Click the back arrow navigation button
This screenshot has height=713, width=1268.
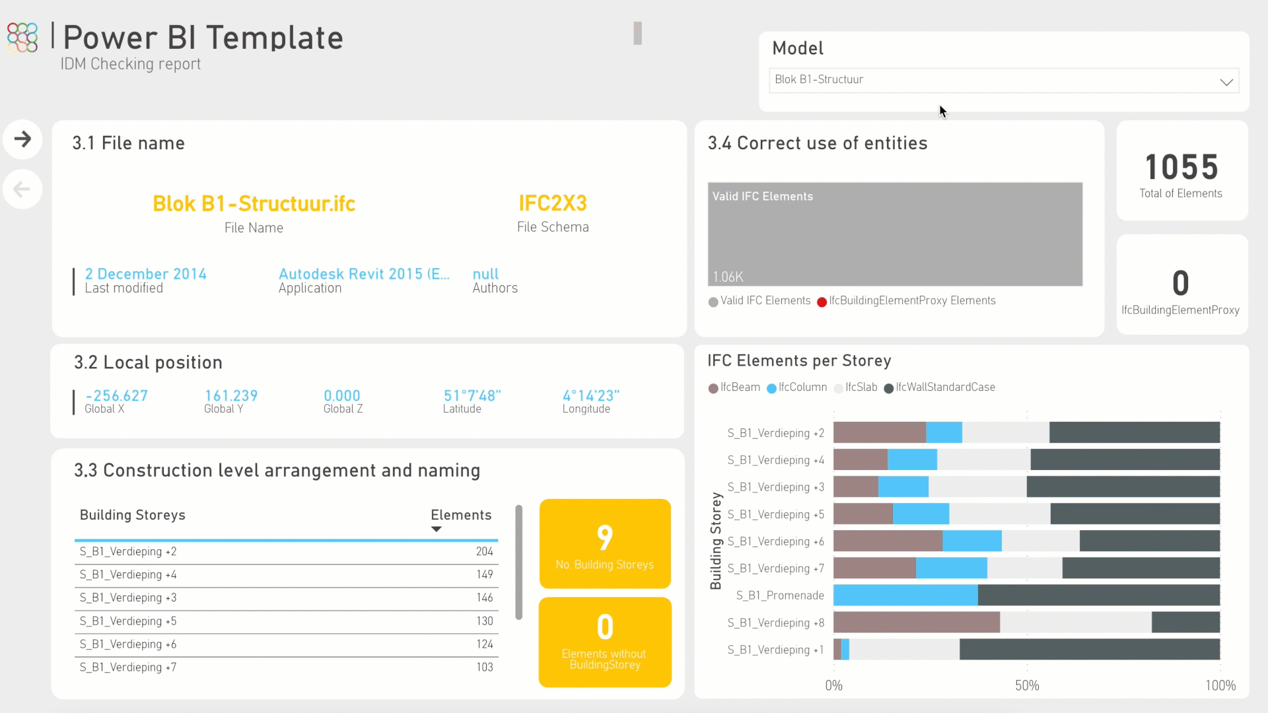22,189
